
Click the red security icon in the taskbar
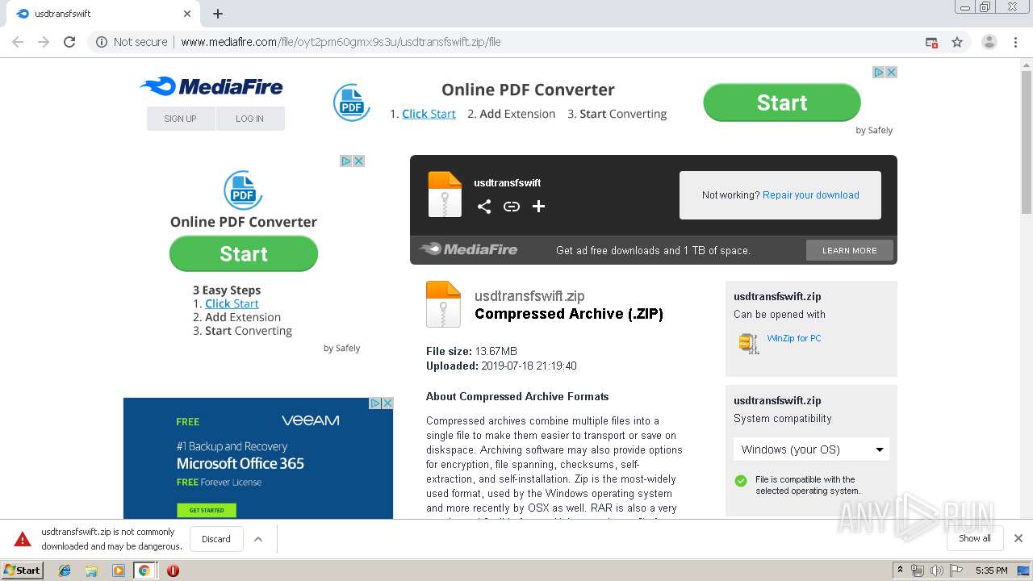[173, 571]
